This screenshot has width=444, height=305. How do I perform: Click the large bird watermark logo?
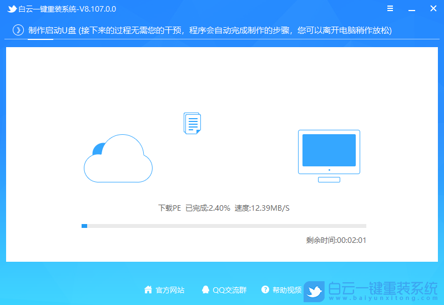pyautogui.click(x=315, y=290)
